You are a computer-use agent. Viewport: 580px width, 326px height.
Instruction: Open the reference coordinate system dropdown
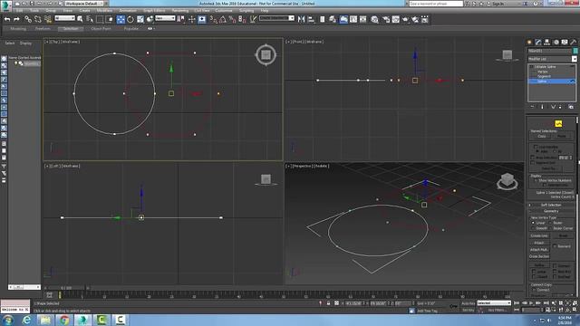pyautogui.click(x=165, y=18)
